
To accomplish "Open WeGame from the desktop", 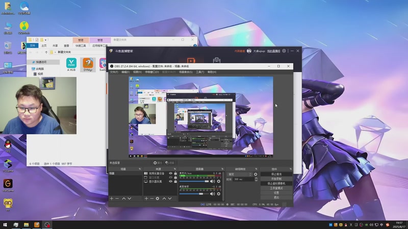I will (x=8, y=185).
